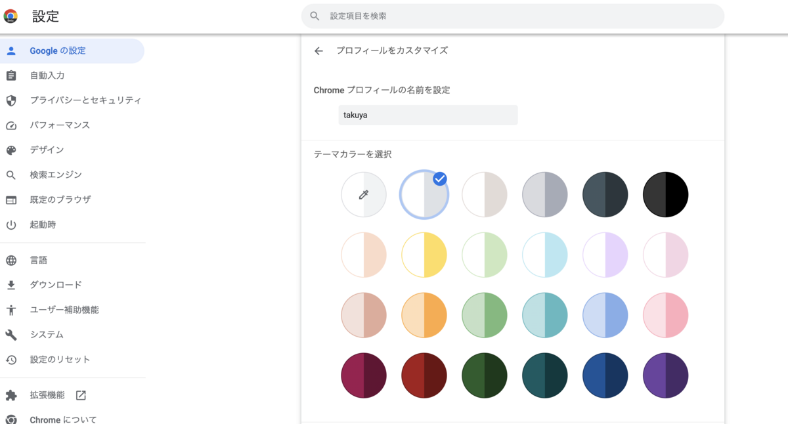The height and width of the screenshot is (424, 788).
Task: Click the power icon for 起動時
Action: (11, 225)
